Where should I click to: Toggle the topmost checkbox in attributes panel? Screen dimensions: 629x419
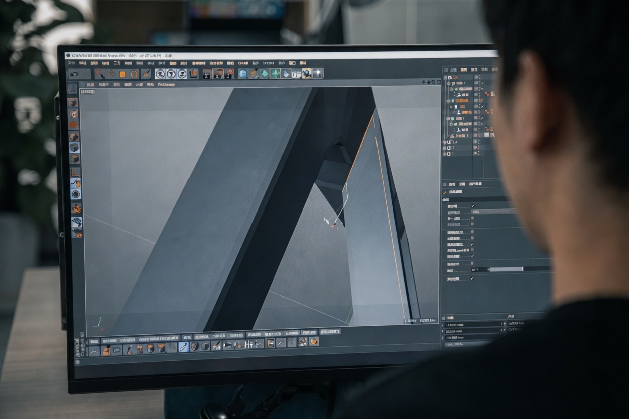coord(472,206)
